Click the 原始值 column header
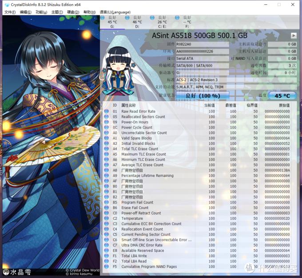 click(284, 105)
